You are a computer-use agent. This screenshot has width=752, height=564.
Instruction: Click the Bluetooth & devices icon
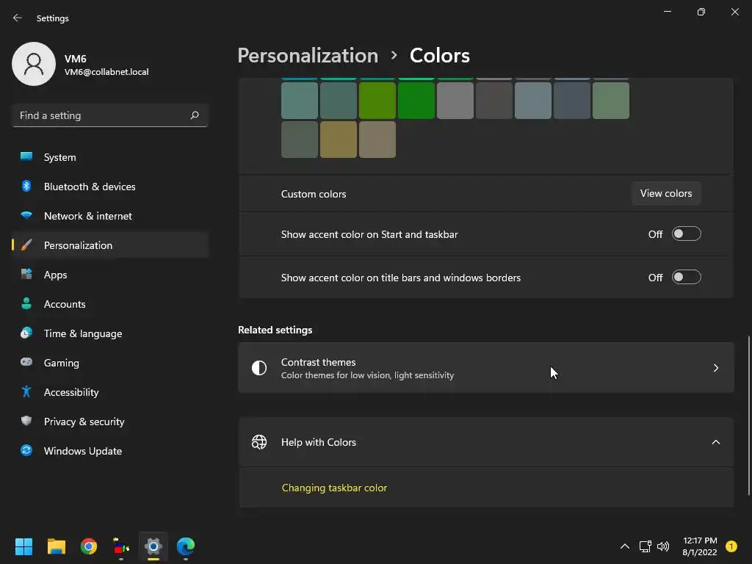(x=26, y=187)
